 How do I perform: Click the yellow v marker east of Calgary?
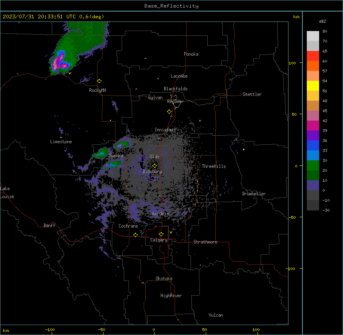[x=171, y=232]
